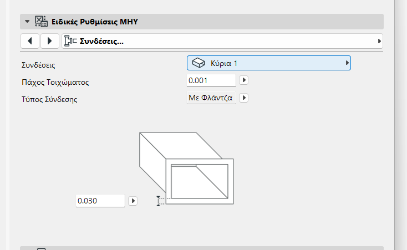The image size is (407, 250).
Task: Click the ΜΗΥ settings panel header icon
Action: 41,22
